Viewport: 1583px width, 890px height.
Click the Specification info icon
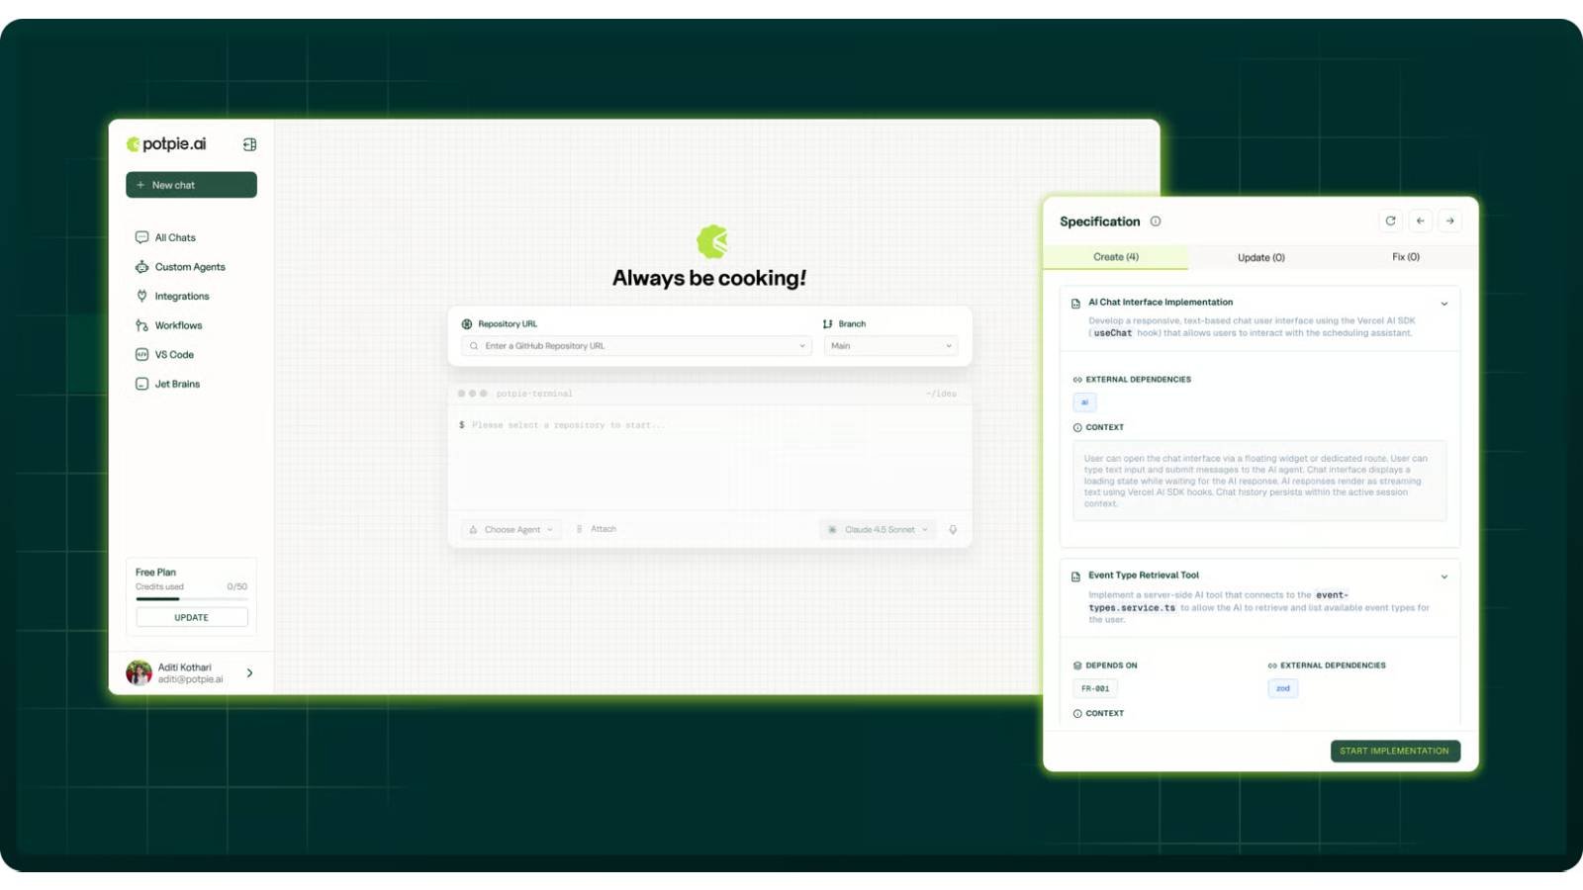tap(1156, 222)
